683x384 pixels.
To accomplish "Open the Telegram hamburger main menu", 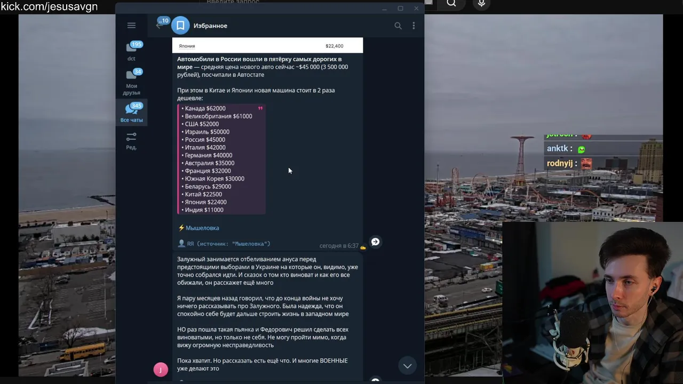I will [131, 26].
